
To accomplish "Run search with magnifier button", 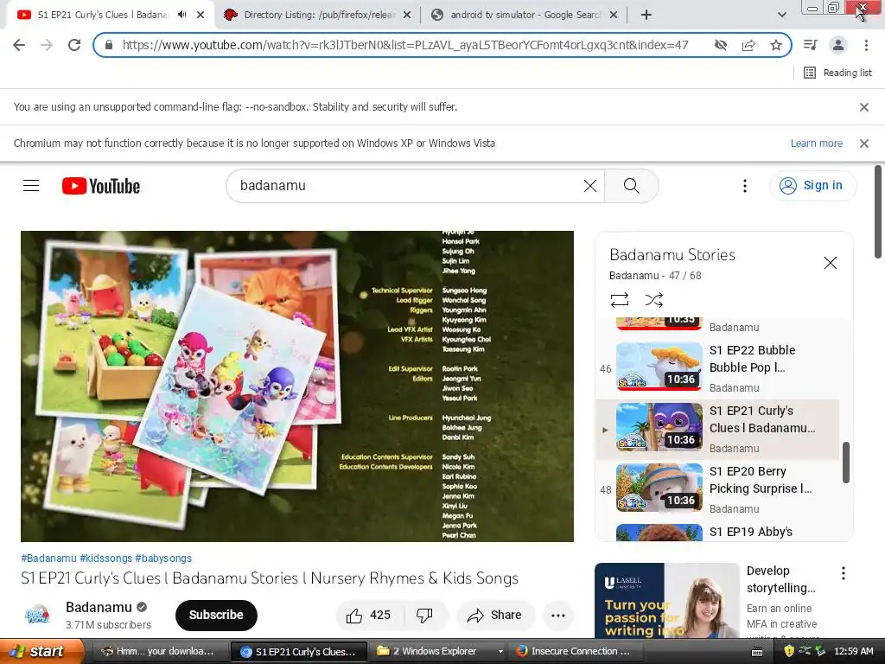I will point(631,186).
